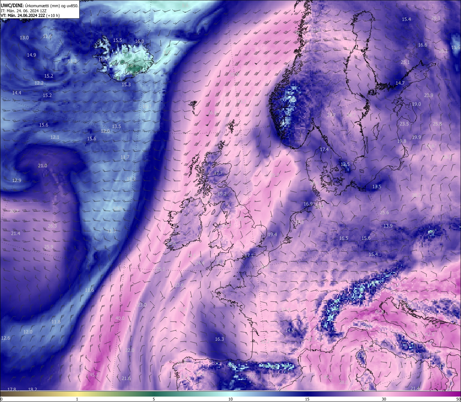Viewport: 461px width, 402px height.
Task: Click the map value '23.6'
Action: pos(179,285)
